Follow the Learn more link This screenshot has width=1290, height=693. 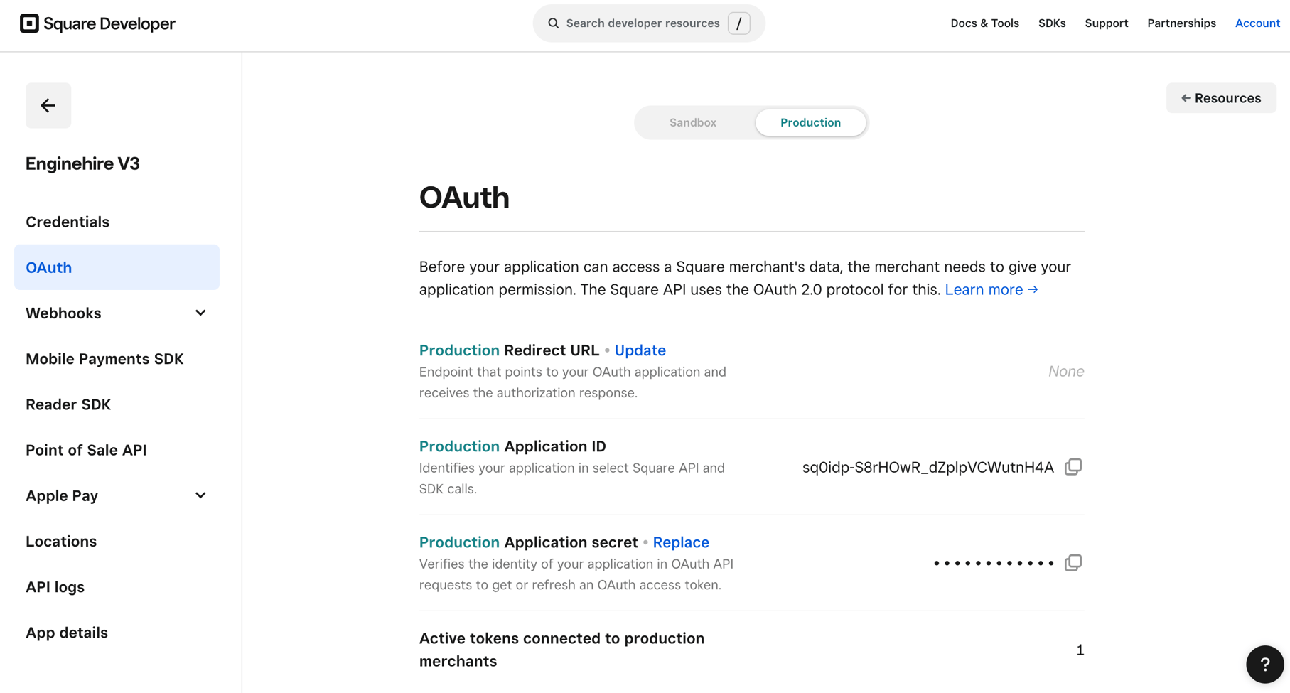(991, 290)
